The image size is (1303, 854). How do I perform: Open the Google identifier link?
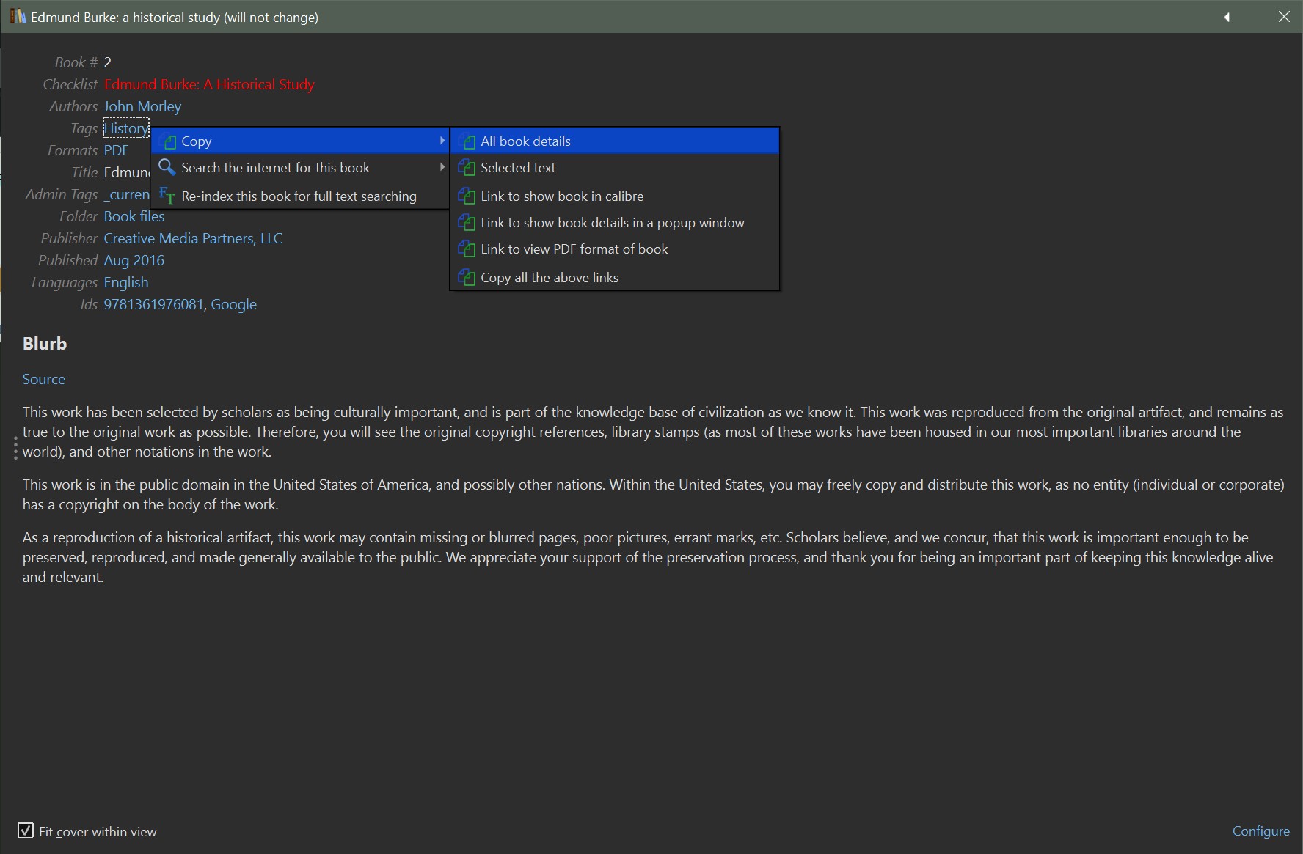(x=234, y=304)
